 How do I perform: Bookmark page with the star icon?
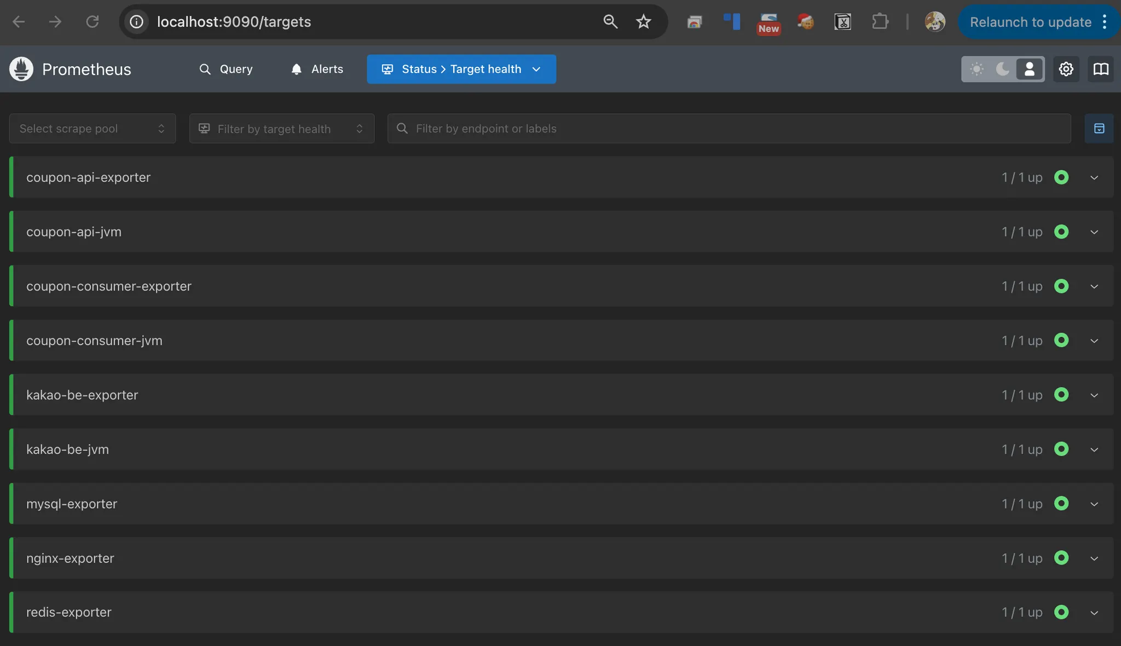tap(644, 22)
